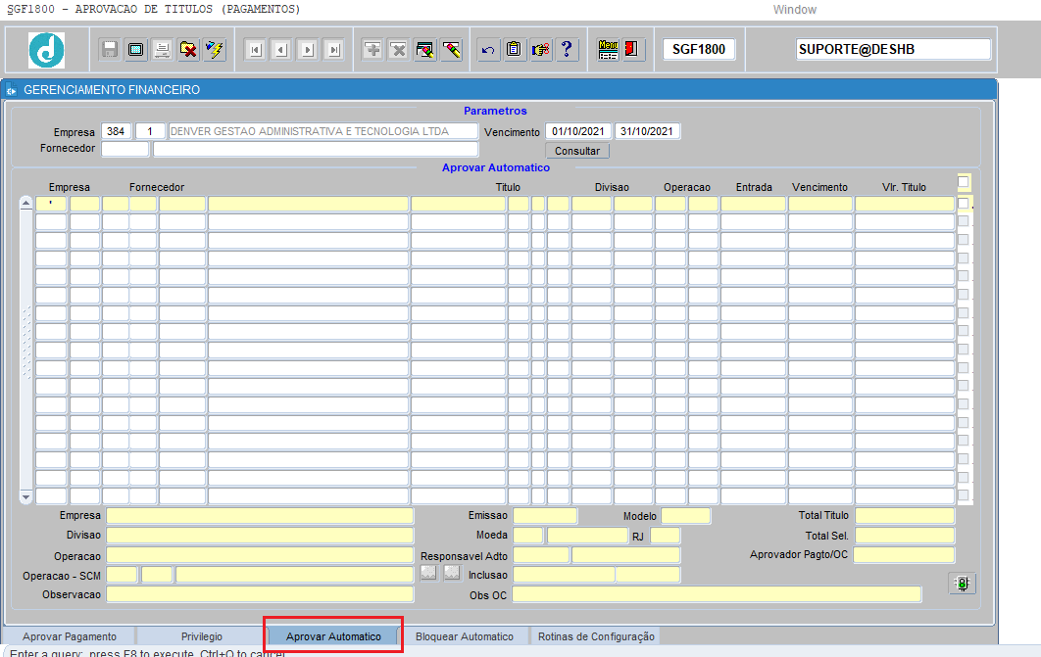1041x657 pixels.
Task: Click the Modelo field
Action: (686, 516)
